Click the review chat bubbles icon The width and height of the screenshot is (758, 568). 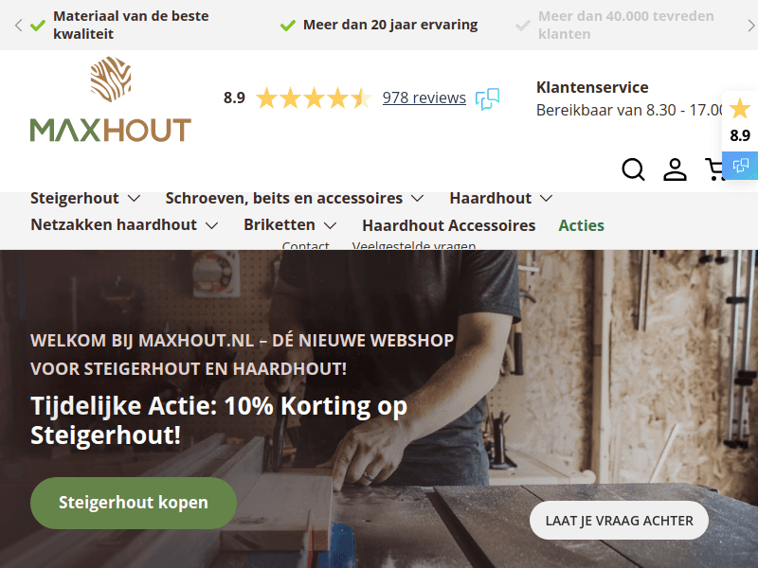[x=487, y=98]
